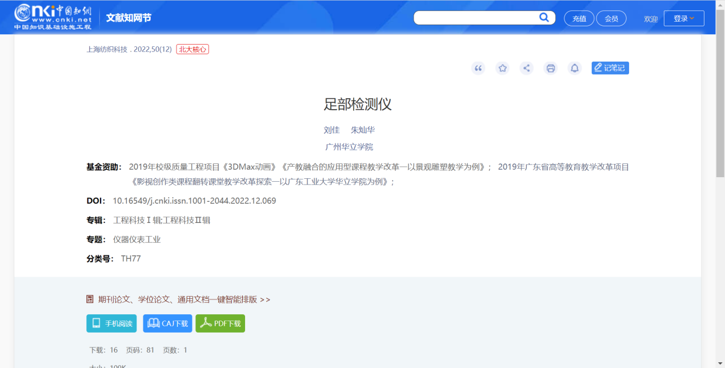Open author 朱灿华 link
Viewport: 725px width, 368px height.
pyautogui.click(x=363, y=130)
